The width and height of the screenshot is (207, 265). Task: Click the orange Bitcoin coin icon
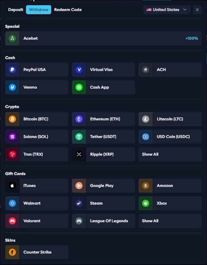point(12,119)
